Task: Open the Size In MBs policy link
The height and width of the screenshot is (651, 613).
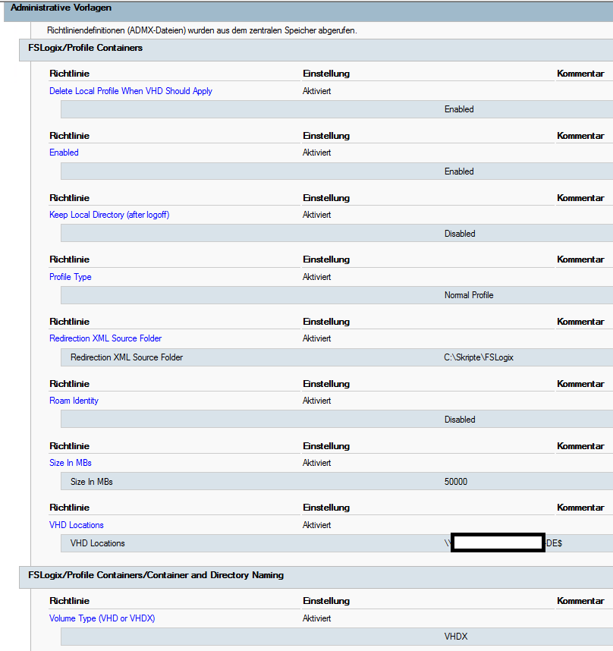Action: pos(70,463)
